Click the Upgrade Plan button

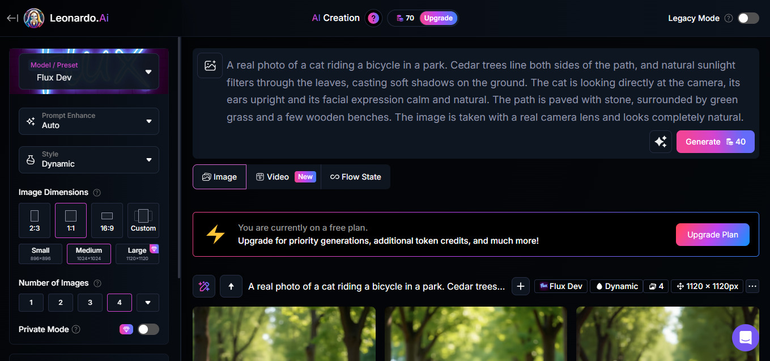[712, 235]
